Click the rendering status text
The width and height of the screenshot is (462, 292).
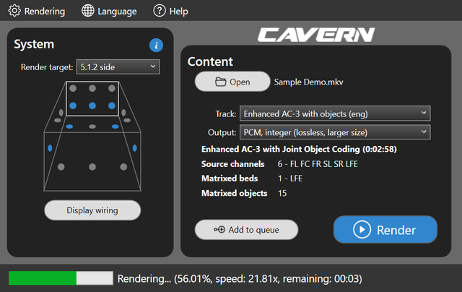(x=240, y=279)
